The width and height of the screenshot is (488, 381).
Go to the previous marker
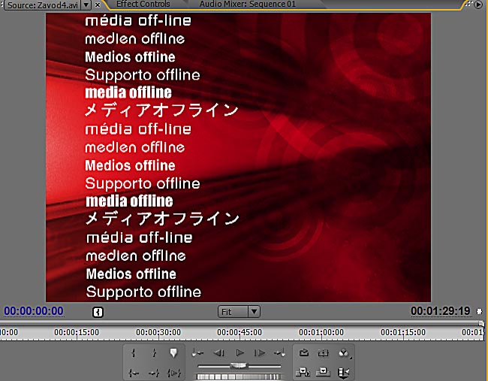pyautogui.click(x=197, y=353)
